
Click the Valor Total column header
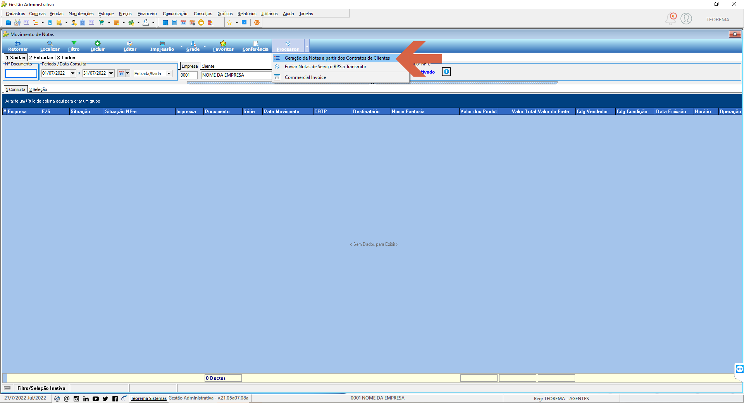pyautogui.click(x=518, y=111)
